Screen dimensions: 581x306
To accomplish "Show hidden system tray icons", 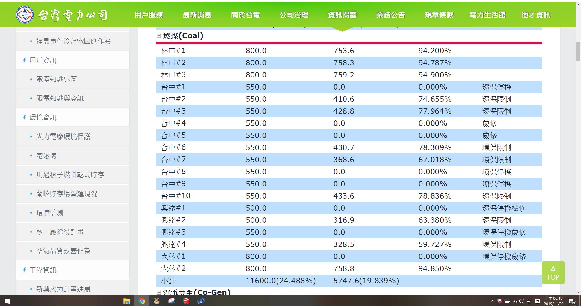I will [492, 301].
